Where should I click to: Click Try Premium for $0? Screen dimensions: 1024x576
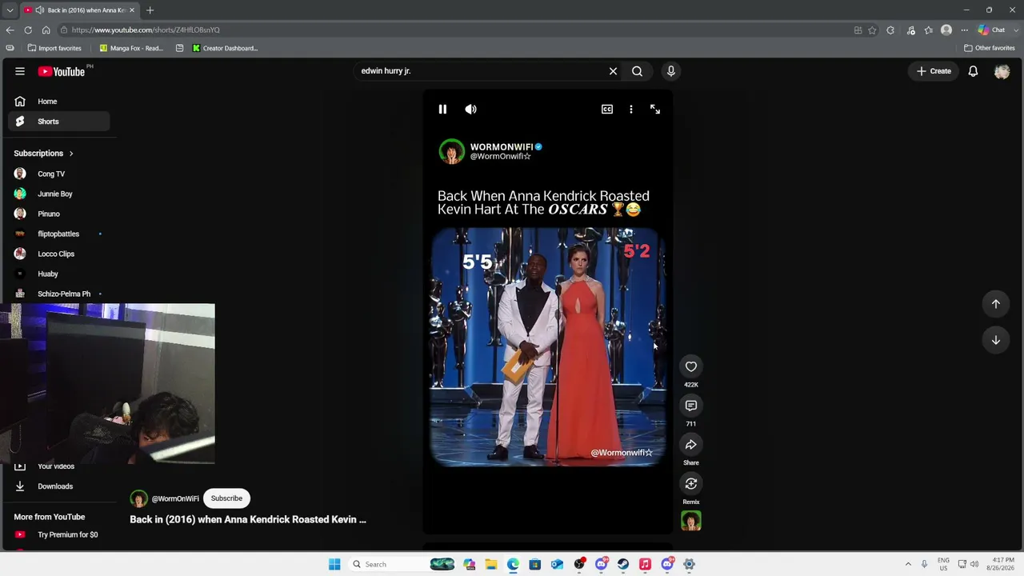(x=59, y=534)
